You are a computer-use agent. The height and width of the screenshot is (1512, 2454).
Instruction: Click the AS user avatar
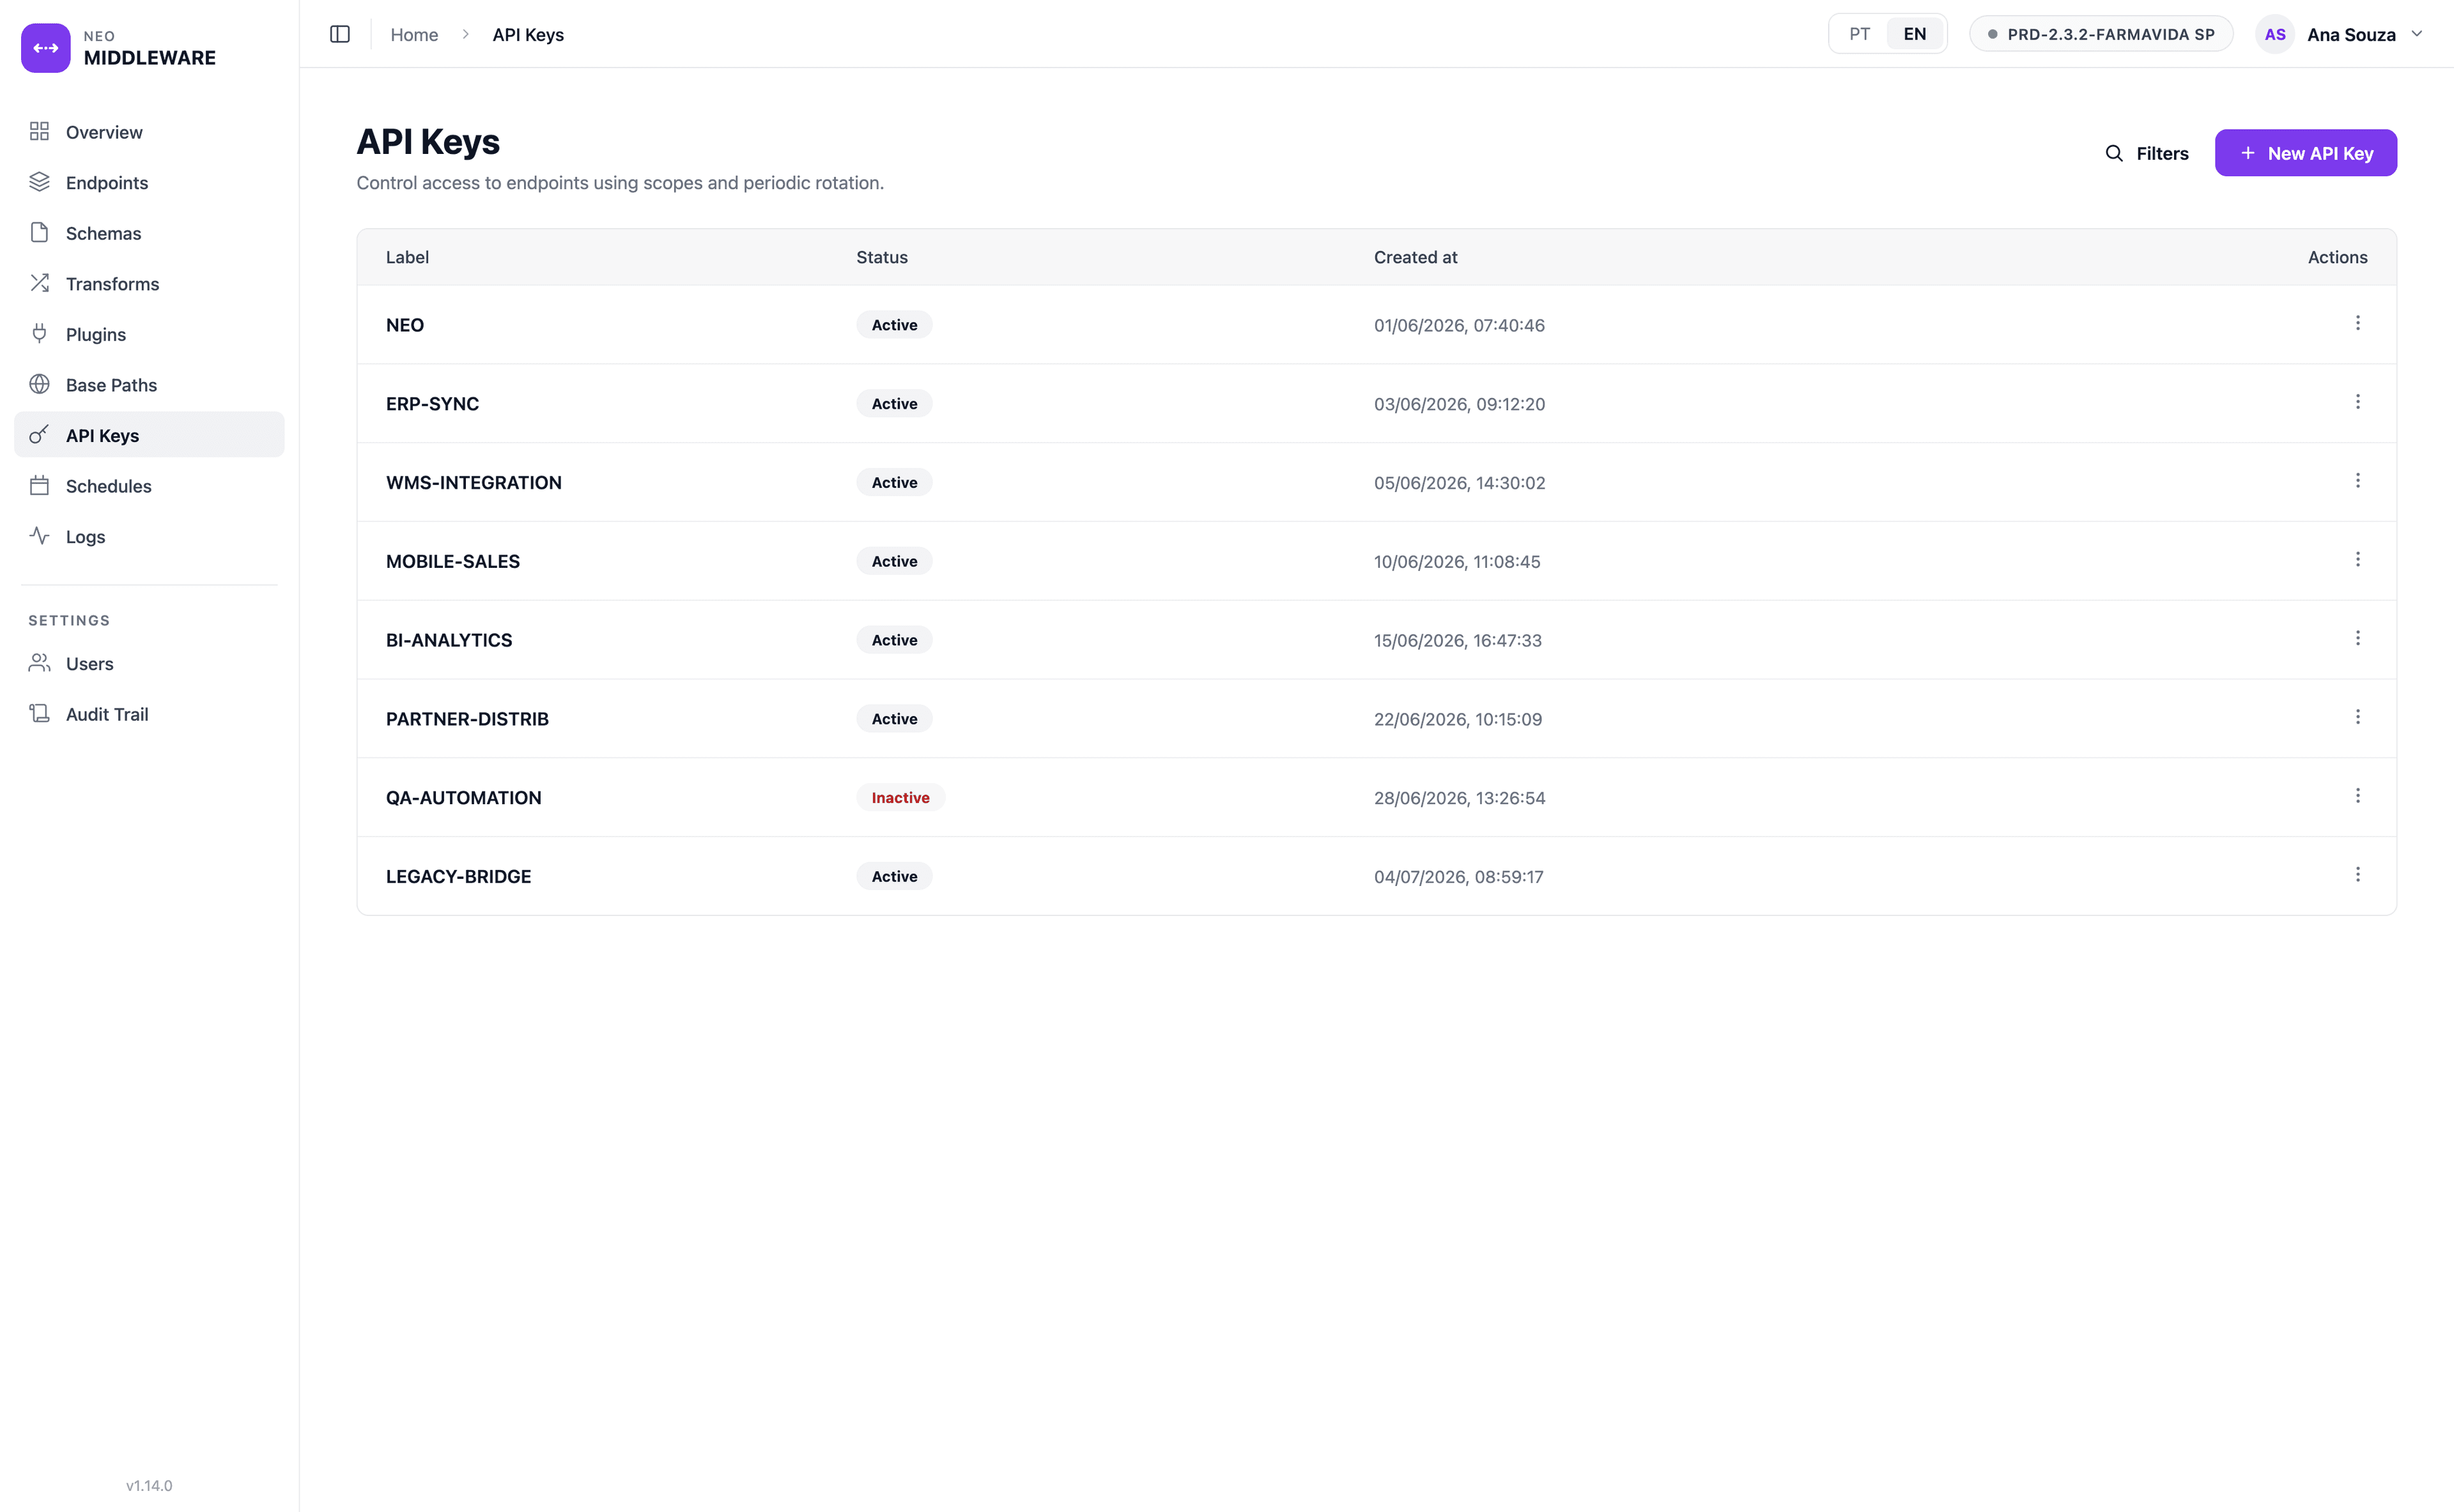2275,34
